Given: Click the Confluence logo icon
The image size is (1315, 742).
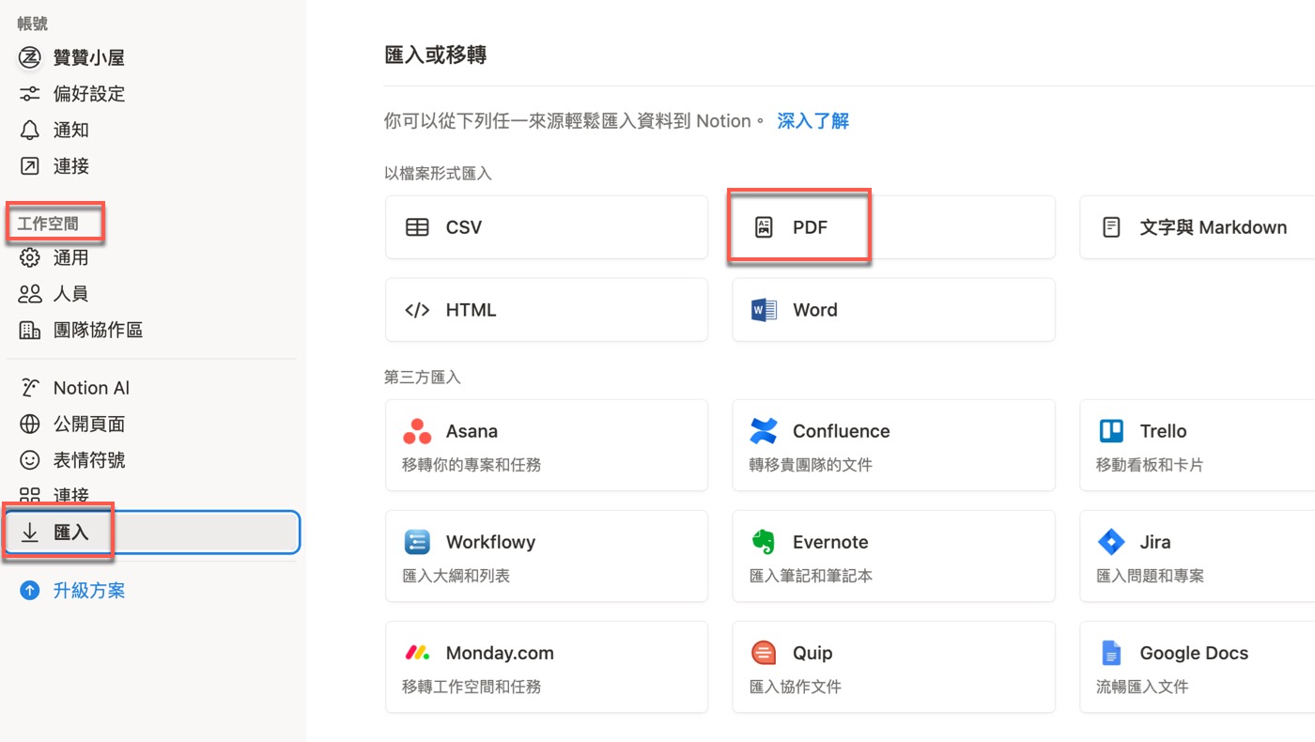Looking at the screenshot, I should pyautogui.click(x=764, y=431).
